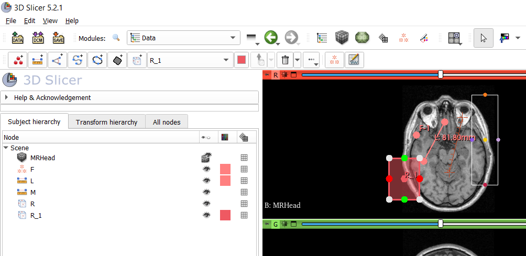Toggle visibility eye for F

pos(206,169)
